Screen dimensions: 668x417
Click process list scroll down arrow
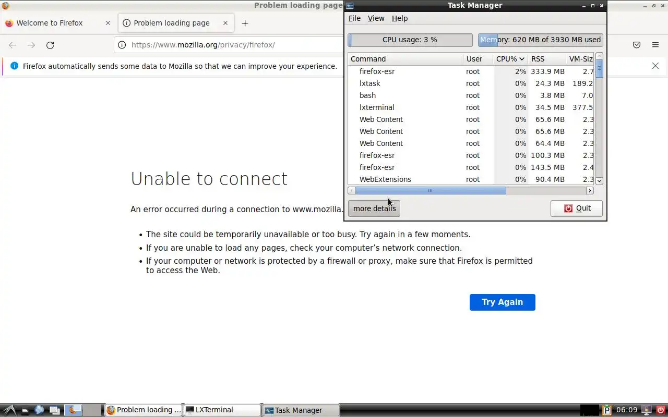(x=599, y=181)
